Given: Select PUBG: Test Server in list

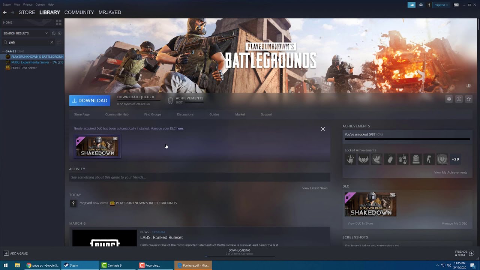Looking at the screenshot, I should tap(32, 68).
